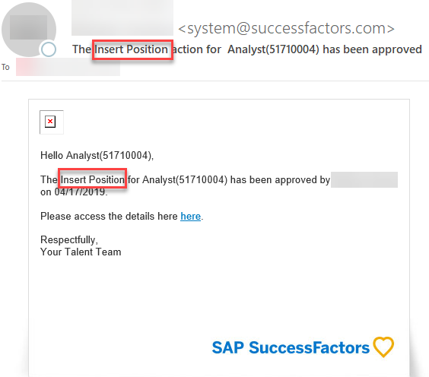Click the "To" label
Screen dimensions: 429x377
[x=5, y=67]
